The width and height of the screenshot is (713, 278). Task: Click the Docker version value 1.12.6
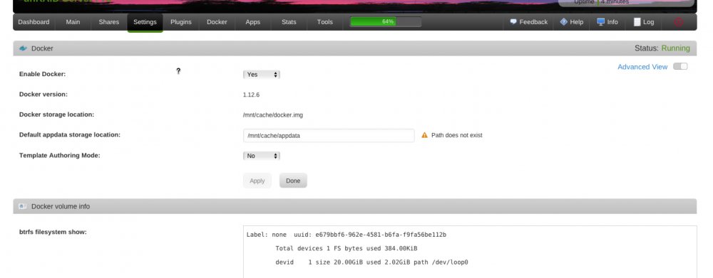click(x=251, y=95)
